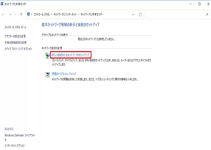Click the アクティブなネットワークの表示 label

(x=55, y=35)
